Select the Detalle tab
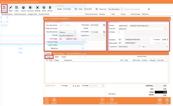Screen dimensions: 173x106 click(48, 54)
